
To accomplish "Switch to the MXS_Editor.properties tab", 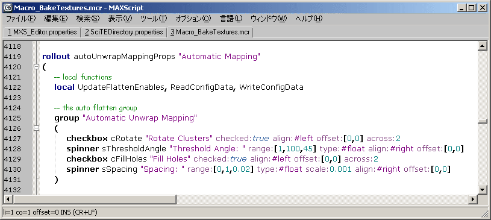I will [x=42, y=33].
